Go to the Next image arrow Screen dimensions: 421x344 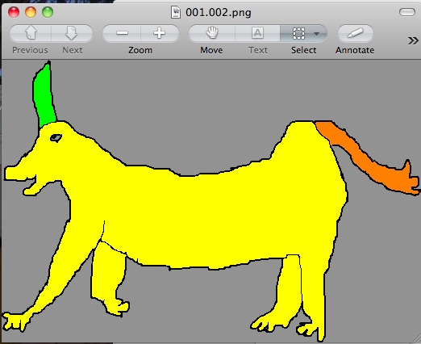click(x=72, y=33)
